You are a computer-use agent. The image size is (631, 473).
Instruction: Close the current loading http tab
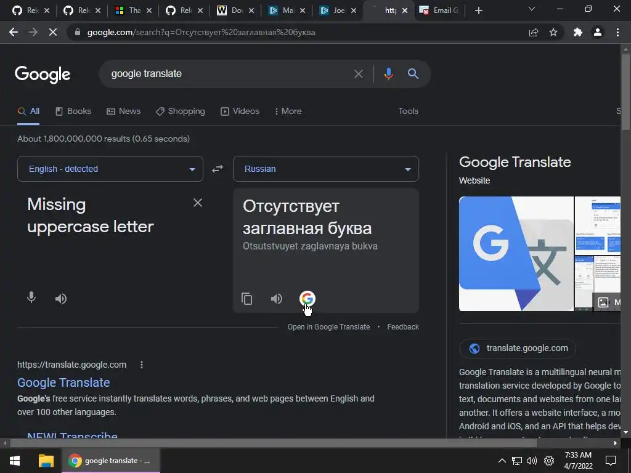tap(405, 10)
